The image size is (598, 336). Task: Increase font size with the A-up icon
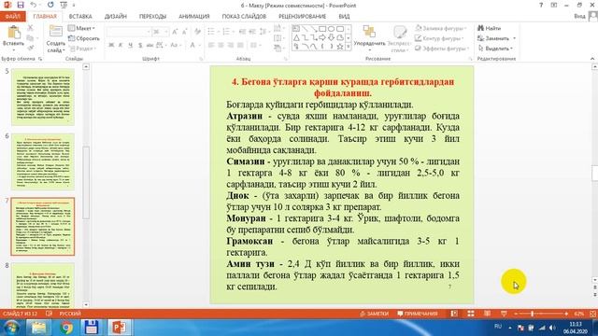point(175,32)
